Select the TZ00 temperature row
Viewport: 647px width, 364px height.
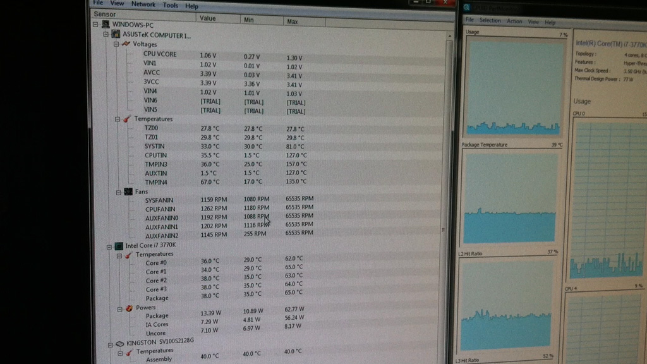[268, 128]
